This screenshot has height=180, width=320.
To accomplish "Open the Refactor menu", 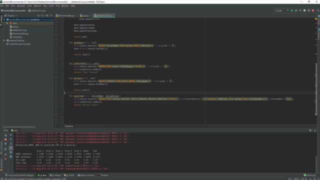I will click(37, 6).
